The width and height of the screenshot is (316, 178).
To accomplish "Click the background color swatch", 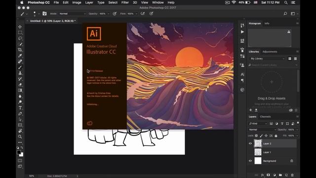I will coord(21,155).
